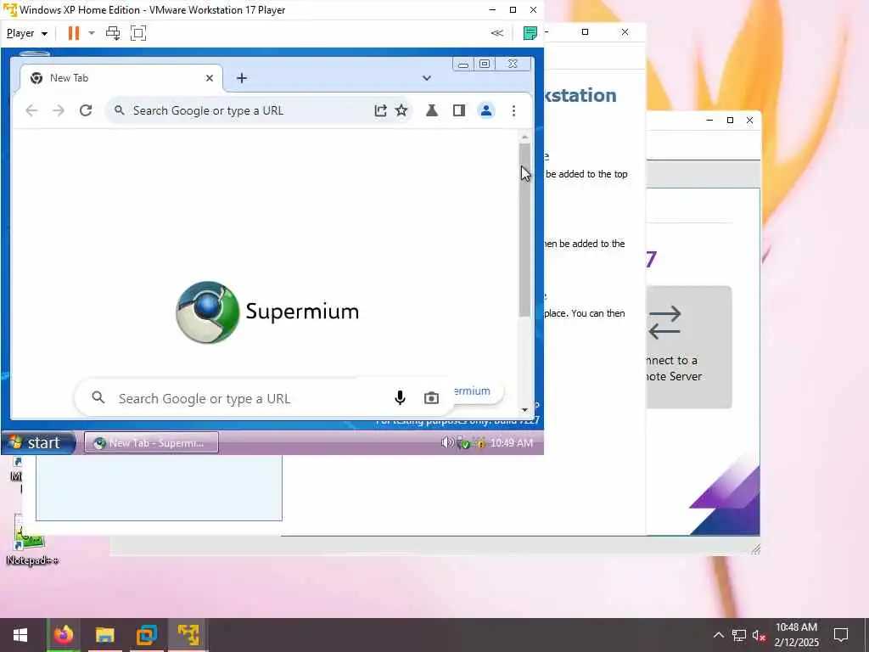Viewport: 869px width, 652px height.
Task: Open host network tray icon
Action: pos(739,635)
